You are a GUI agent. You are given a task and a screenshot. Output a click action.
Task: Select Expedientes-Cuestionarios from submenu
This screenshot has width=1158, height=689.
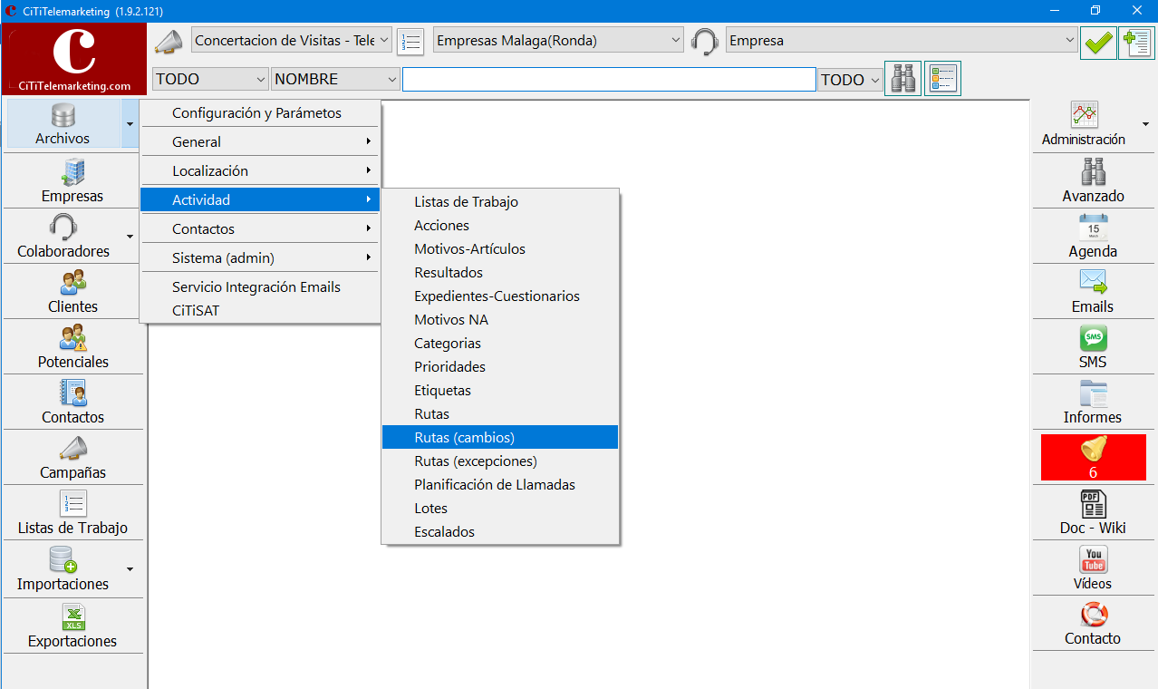(500, 296)
